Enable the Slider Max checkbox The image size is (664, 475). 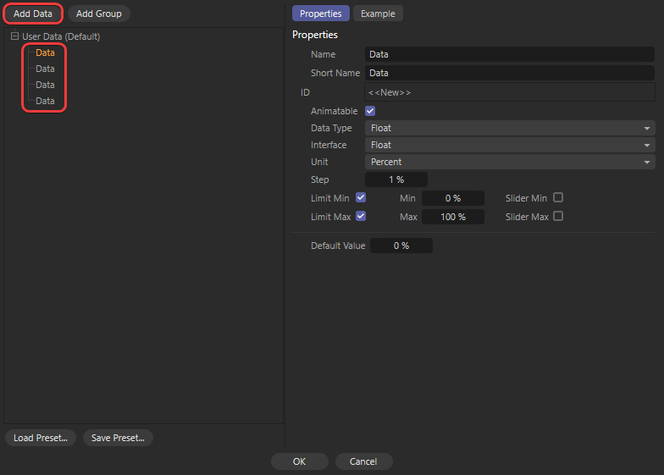click(x=558, y=216)
